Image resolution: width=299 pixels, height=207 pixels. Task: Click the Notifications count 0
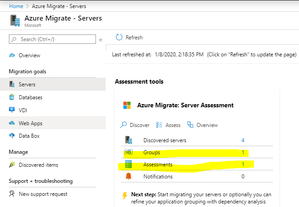(243, 177)
